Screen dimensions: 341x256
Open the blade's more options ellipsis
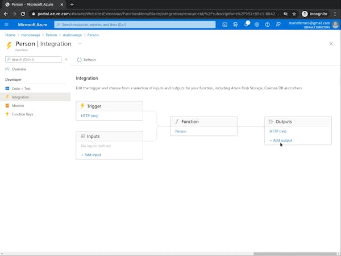80,43
